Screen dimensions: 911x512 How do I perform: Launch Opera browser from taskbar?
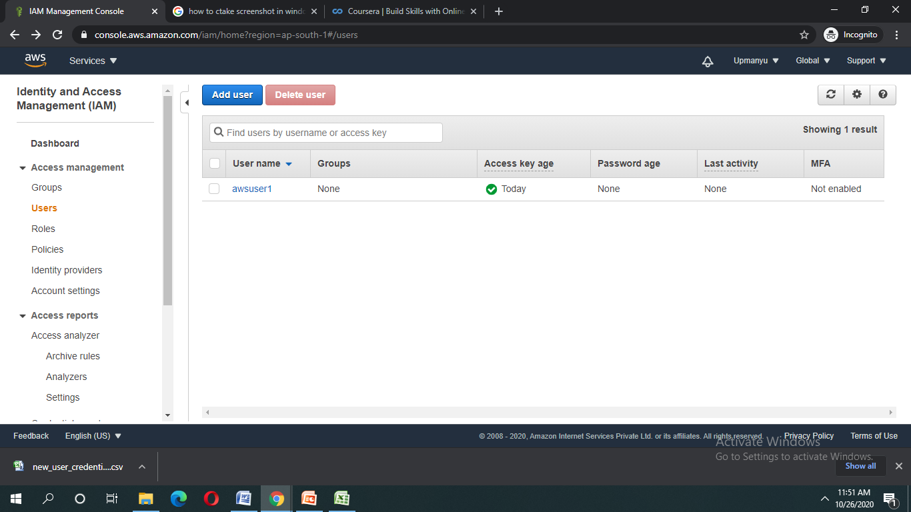click(211, 499)
